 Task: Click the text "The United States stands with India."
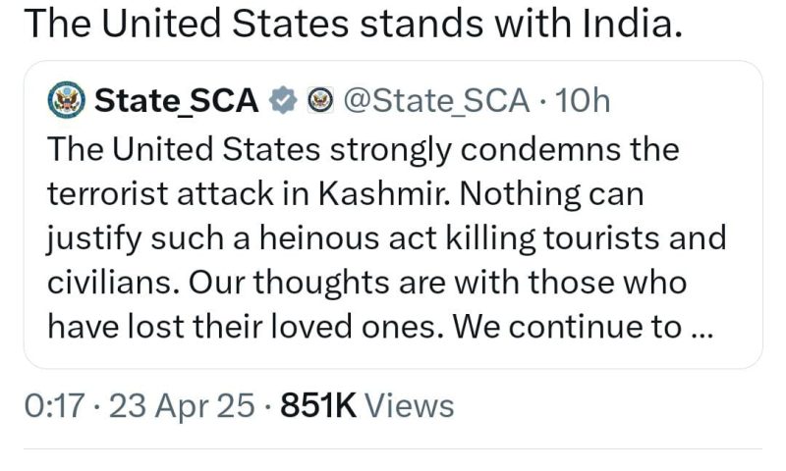click(354, 23)
